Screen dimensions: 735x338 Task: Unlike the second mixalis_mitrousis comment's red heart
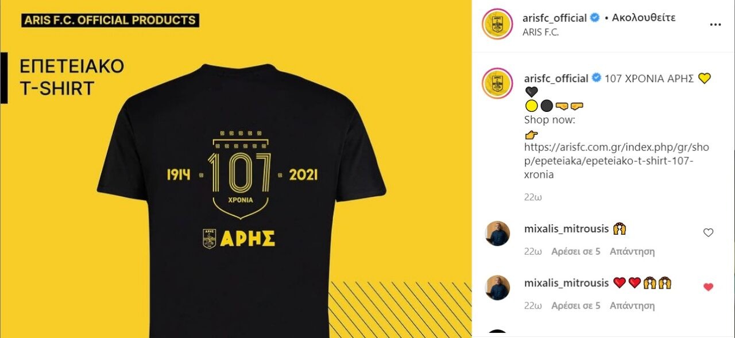708,287
